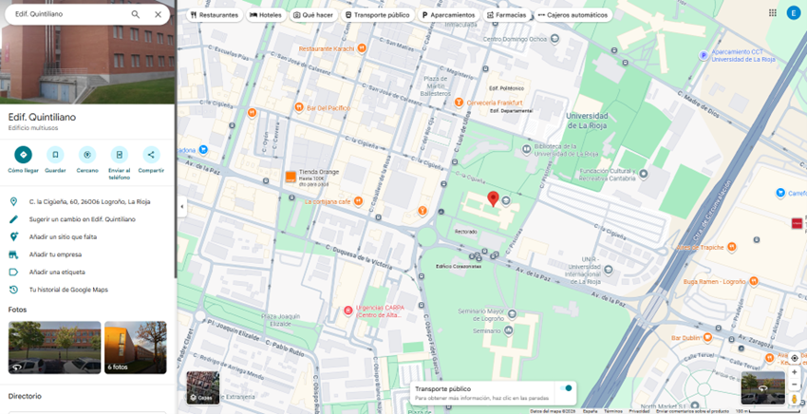Open the Google apps grid icon
The height and width of the screenshot is (414, 807).
point(773,12)
